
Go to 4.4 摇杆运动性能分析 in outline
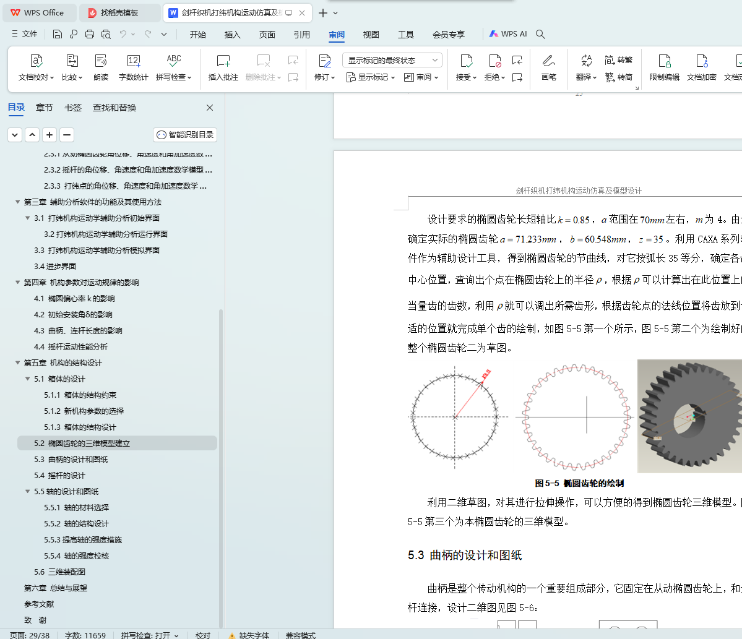(x=71, y=346)
